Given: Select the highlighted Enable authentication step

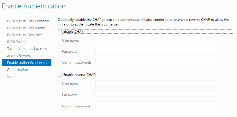Looking at the screenshot, I should pos(27,63).
